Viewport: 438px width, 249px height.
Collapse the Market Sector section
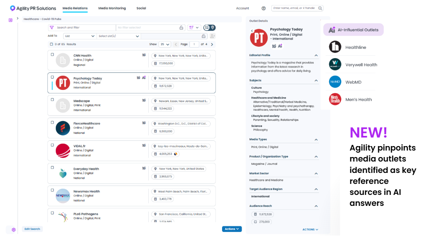tap(316, 174)
